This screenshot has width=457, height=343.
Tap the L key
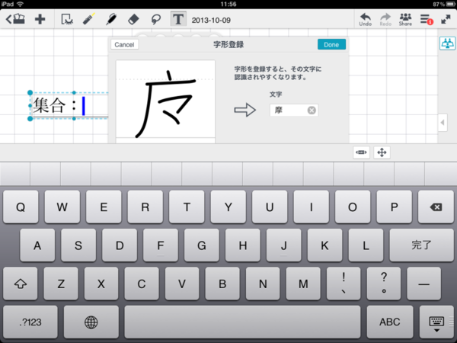coord(366,245)
